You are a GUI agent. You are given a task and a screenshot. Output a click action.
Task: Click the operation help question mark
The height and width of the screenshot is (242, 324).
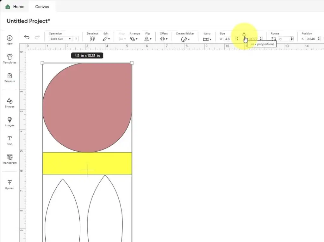tap(76, 39)
